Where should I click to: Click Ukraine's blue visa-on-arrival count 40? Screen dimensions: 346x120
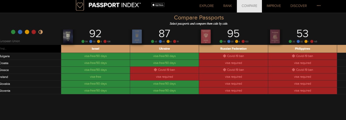coord(163,42)
